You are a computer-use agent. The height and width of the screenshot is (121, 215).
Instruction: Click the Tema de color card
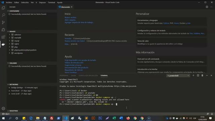coord(171,42)
